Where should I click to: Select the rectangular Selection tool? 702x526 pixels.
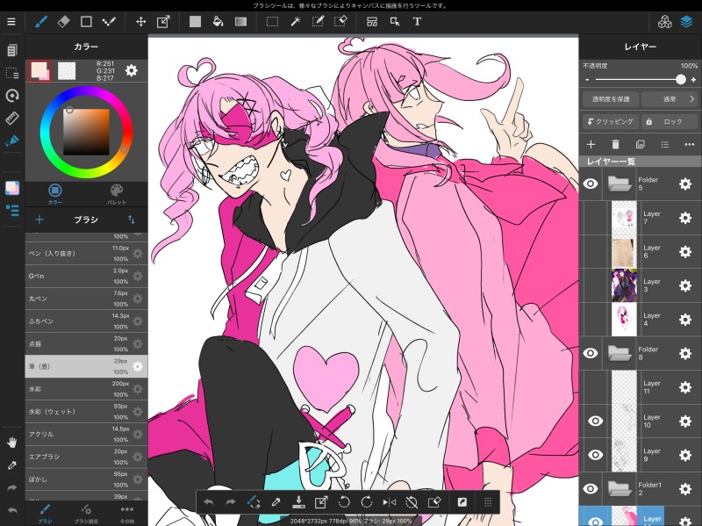tap(272, 21)
